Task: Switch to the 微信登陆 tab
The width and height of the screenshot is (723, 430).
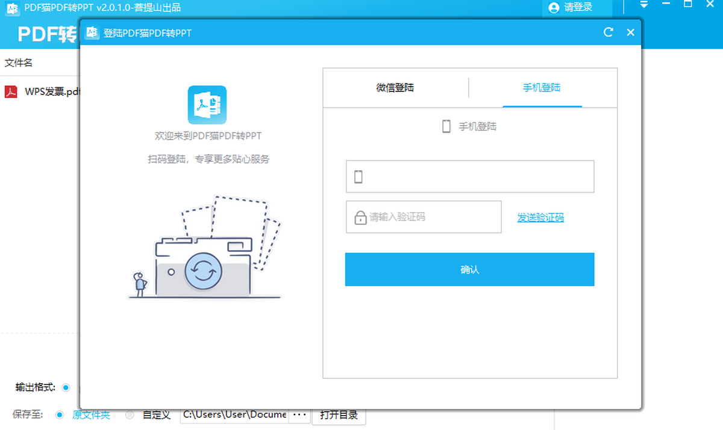Action: pyautogui.click(x=395, y=88)
